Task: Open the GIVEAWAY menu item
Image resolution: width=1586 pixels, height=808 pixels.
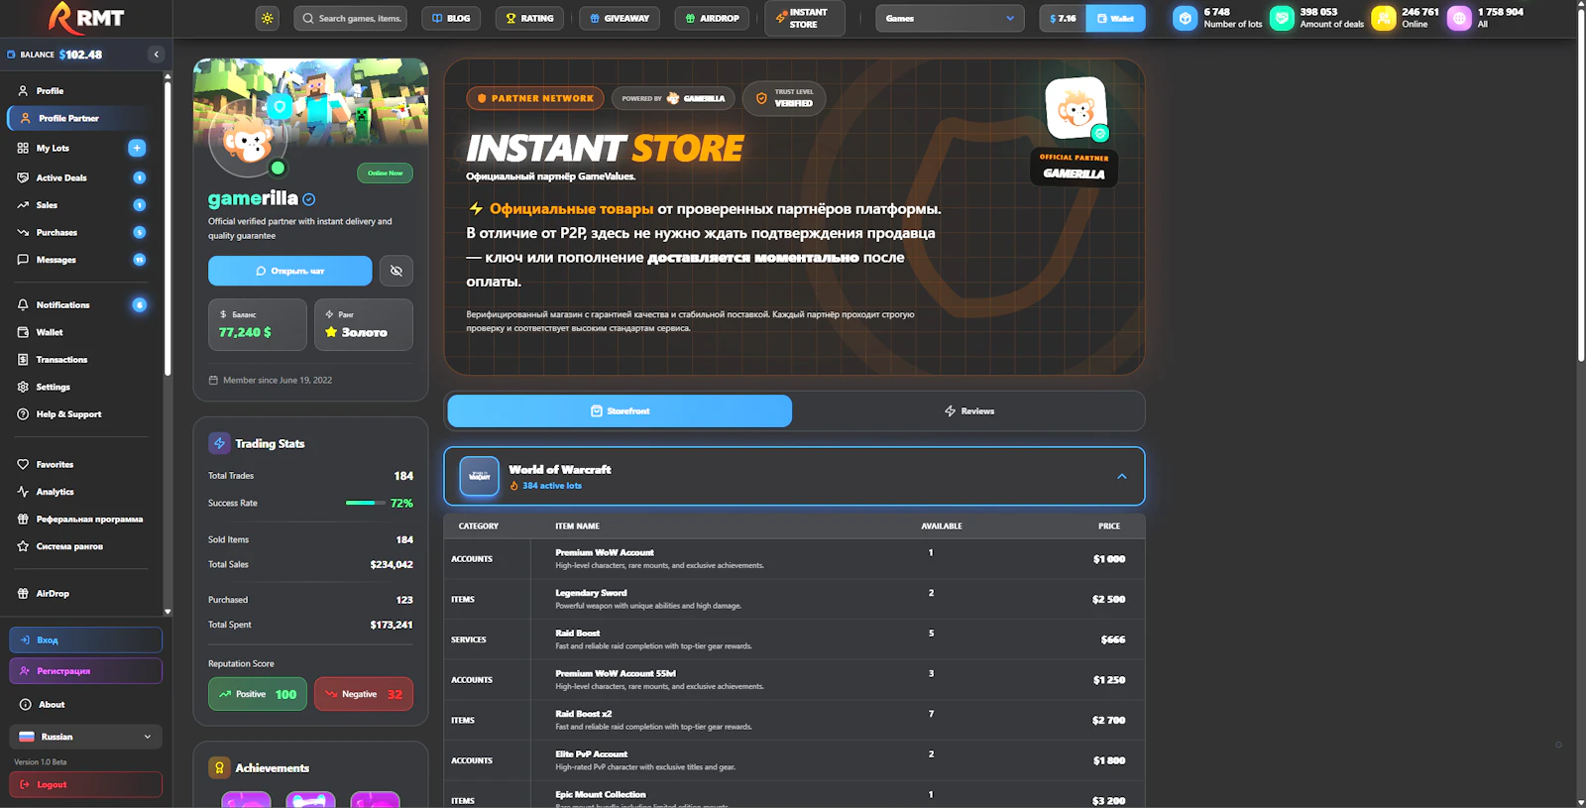Action: click(619, 18)
